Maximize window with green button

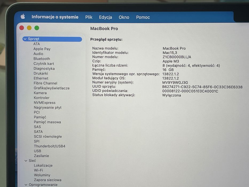(x=37, y=28)
